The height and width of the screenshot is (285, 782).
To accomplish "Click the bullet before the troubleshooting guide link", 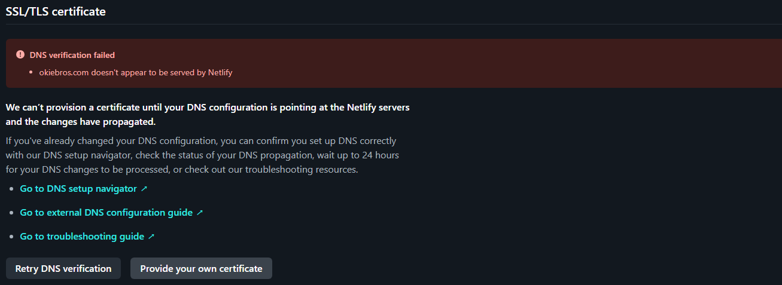I will point(11,237).
